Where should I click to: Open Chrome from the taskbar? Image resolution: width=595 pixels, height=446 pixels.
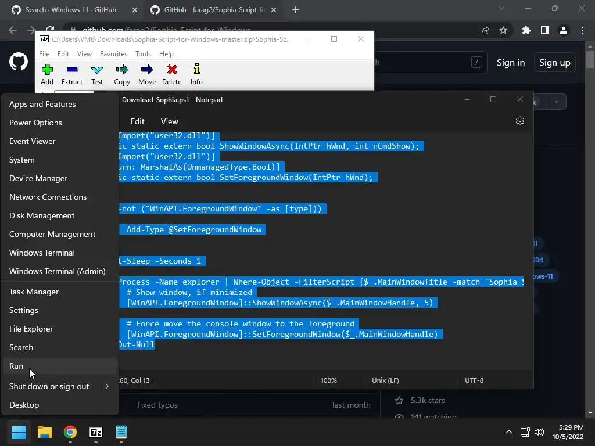coord(70,432)
